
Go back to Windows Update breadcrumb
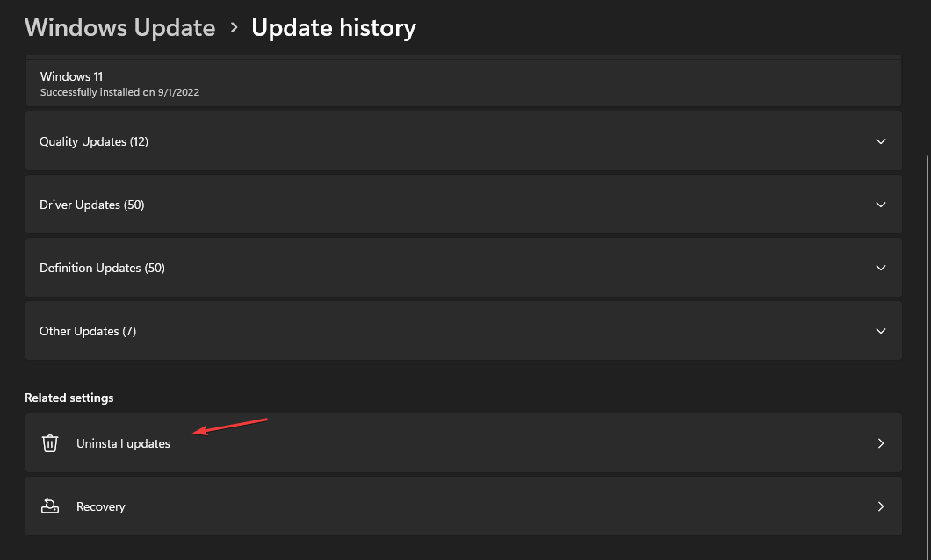click(x=120, y=28)
